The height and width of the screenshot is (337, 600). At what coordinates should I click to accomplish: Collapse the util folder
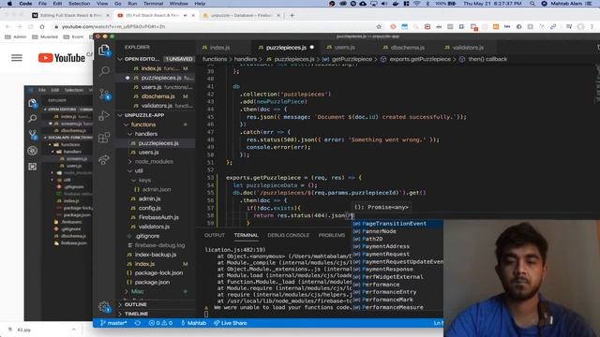130,170
